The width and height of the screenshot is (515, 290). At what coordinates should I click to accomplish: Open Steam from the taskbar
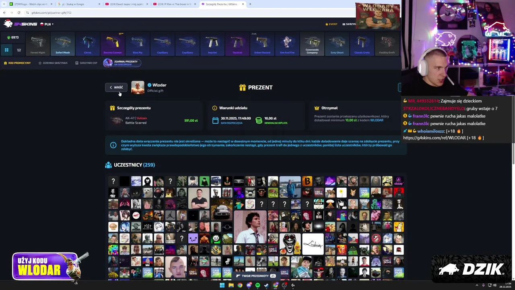pos(266,285)
